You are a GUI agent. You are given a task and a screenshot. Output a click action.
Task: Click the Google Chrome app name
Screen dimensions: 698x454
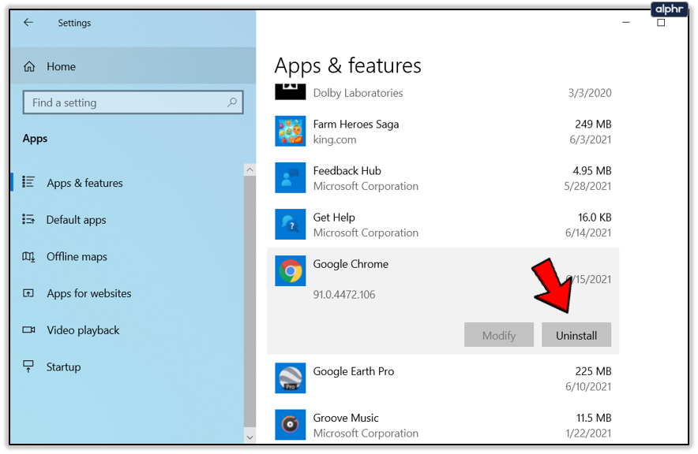[x=351, y=264]
